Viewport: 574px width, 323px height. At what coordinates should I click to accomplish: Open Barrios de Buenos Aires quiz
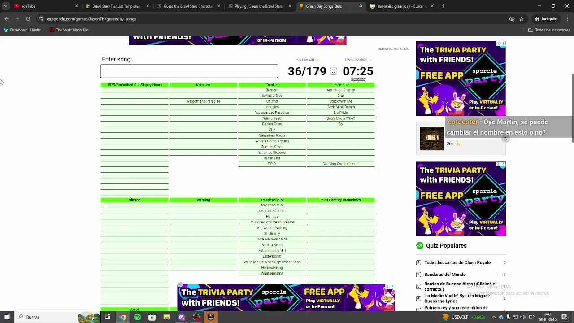pos(460,286)
